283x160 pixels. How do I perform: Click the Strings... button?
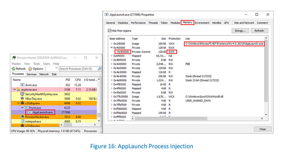pyautogui.click(x=240, y=31)
